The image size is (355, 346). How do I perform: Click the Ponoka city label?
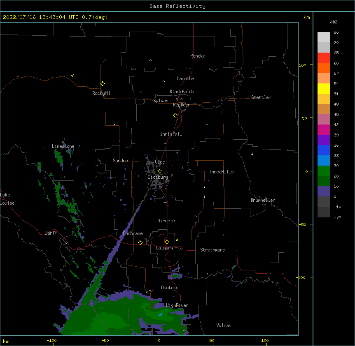[198, 56]
